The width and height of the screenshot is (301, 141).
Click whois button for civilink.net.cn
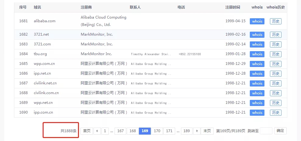pos(257,83)
